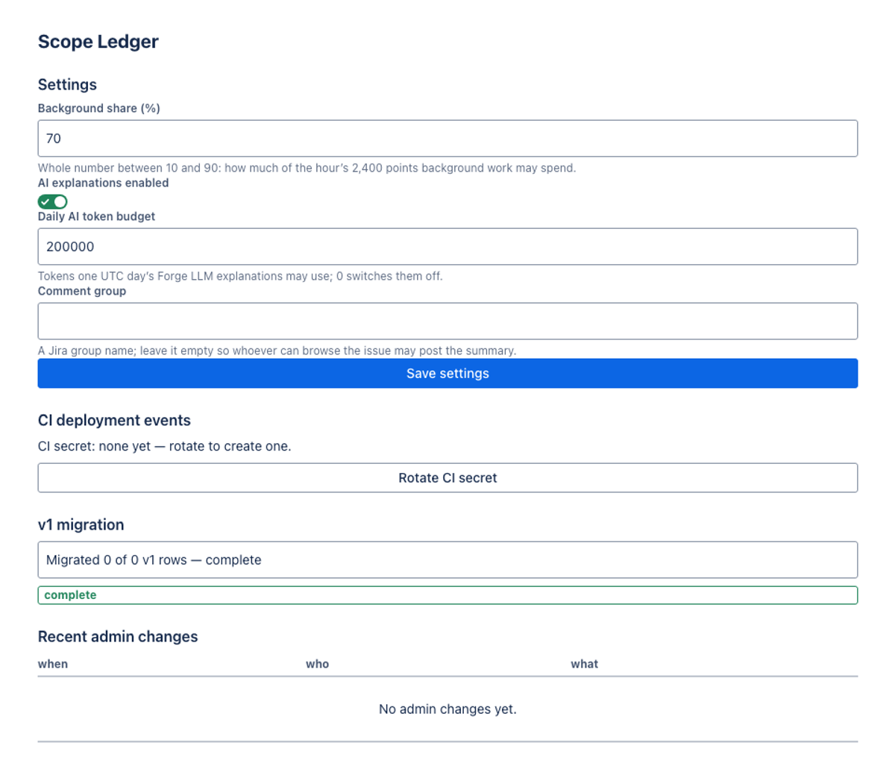Image resolution: width=895 pixels, height=772 pixels.
Task: Edit the Background share (%) field
Action: click(447, 138)
